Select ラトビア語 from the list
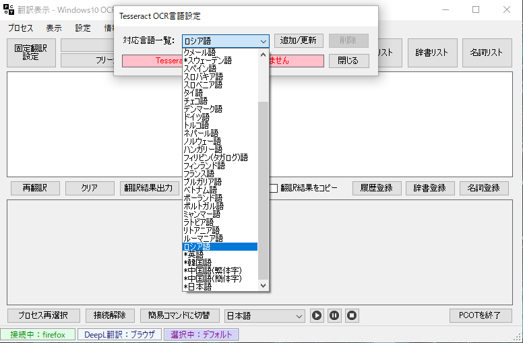This screenshot has height=343, width=523. [220, 222]
